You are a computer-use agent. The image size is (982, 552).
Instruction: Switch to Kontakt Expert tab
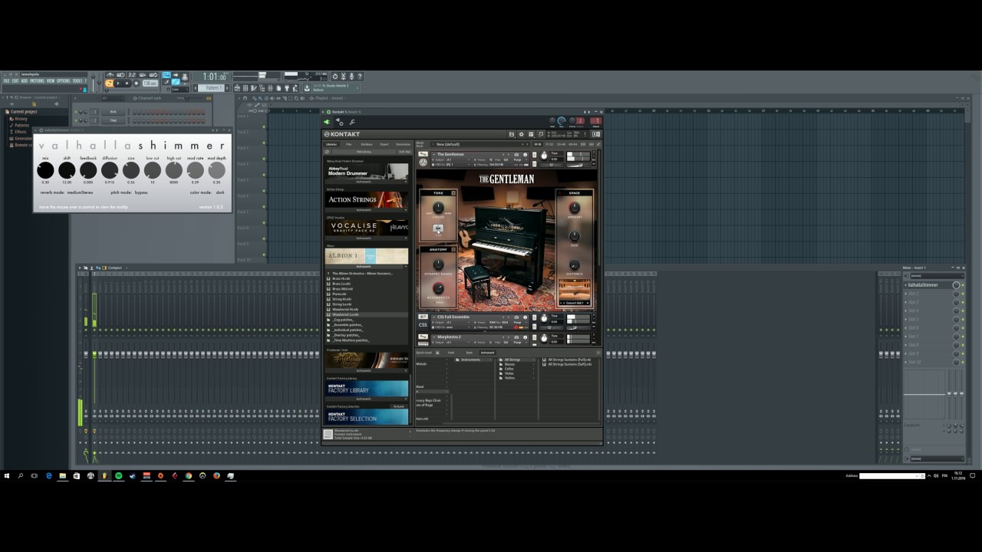pos(384,144)
